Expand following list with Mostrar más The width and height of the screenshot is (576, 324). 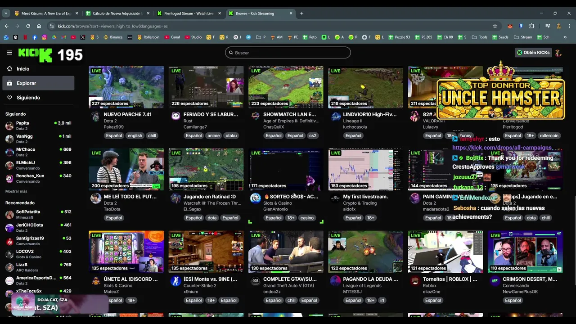pyautogui.click(x=16, y=191)
